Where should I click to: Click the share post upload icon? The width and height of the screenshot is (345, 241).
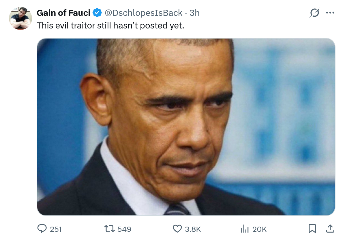tap(330, 229)
